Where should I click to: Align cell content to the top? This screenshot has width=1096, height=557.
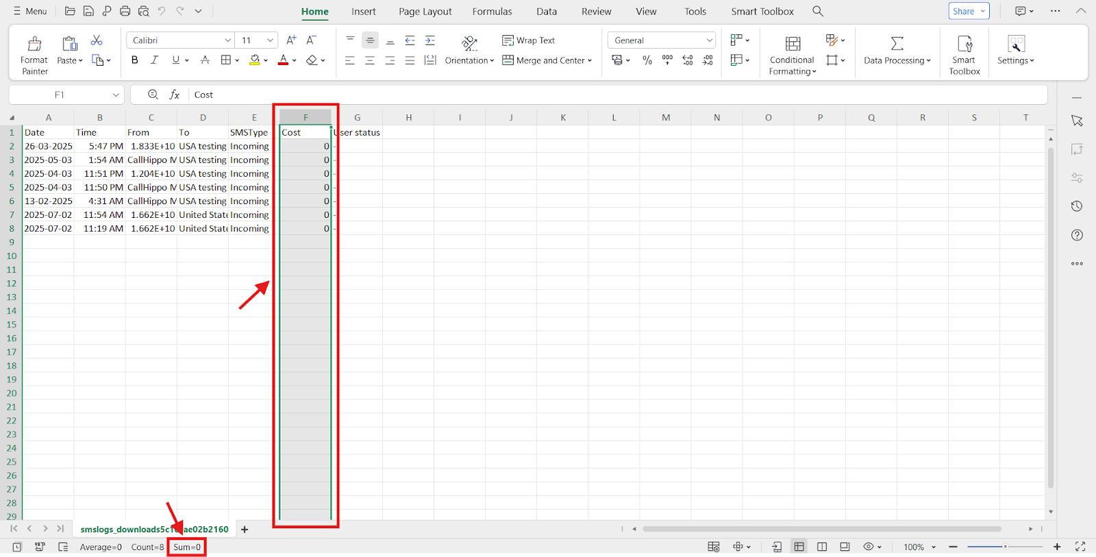pos(350,40)
